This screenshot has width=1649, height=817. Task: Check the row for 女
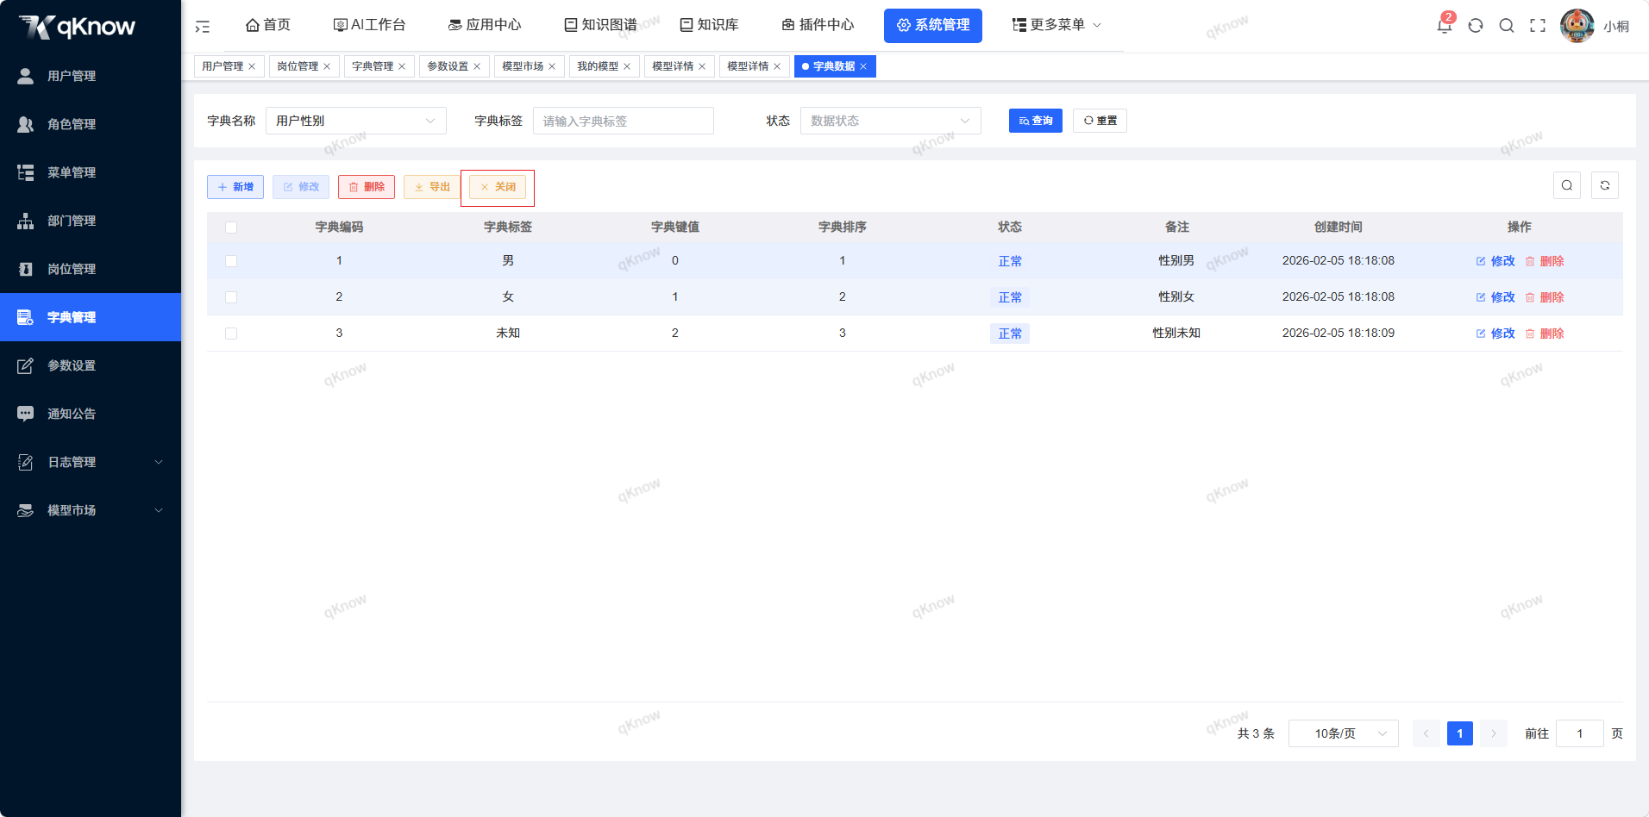(231, 297)
